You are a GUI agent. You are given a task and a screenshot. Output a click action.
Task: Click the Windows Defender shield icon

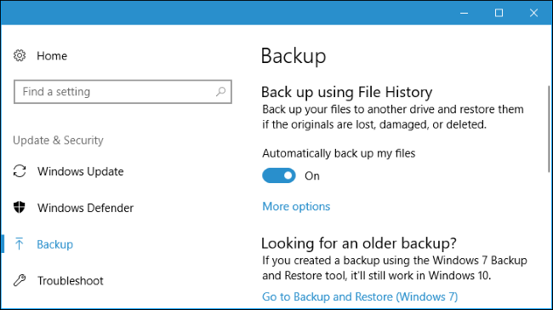coord(20,208)
